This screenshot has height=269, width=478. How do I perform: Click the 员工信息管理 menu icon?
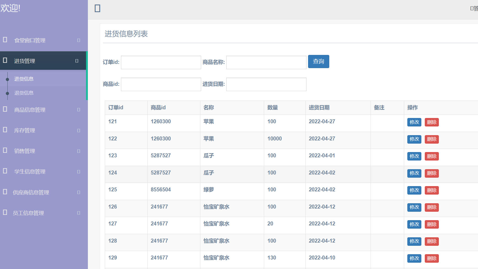(x=4, y=213)
